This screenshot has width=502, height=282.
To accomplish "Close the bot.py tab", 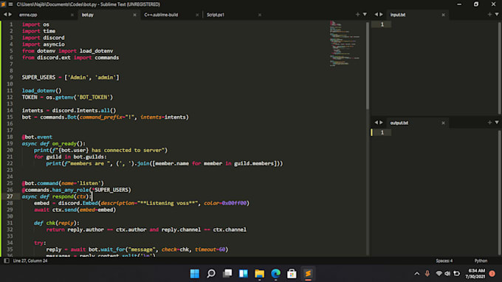I will point(134,15).
